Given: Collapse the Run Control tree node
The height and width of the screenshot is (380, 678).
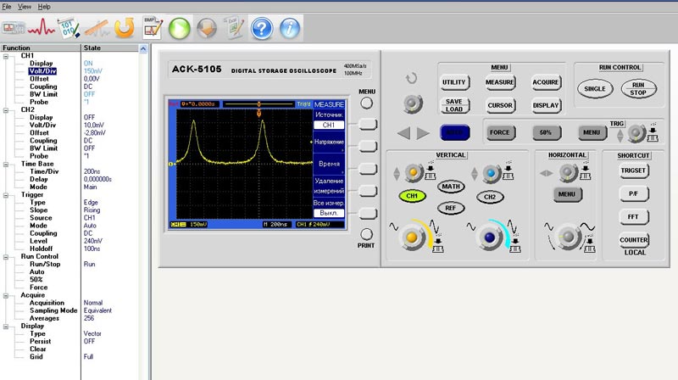Looking at the screenshot, I should [x=6, y=257].
